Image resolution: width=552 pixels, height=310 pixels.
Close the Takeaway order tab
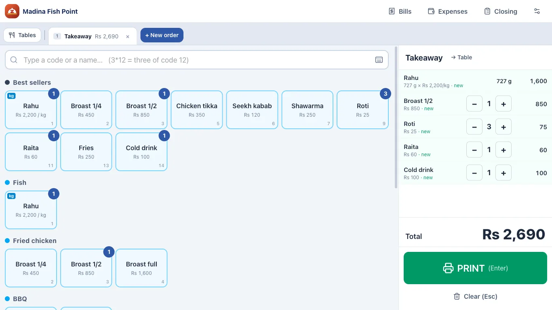pyautogui.click(x=128, y=36)
